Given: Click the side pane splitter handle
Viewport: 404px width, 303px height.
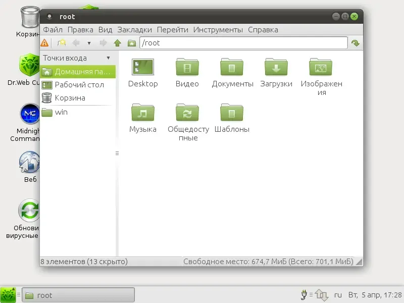Looking at the screenshot, I should [x=117, y=154].
